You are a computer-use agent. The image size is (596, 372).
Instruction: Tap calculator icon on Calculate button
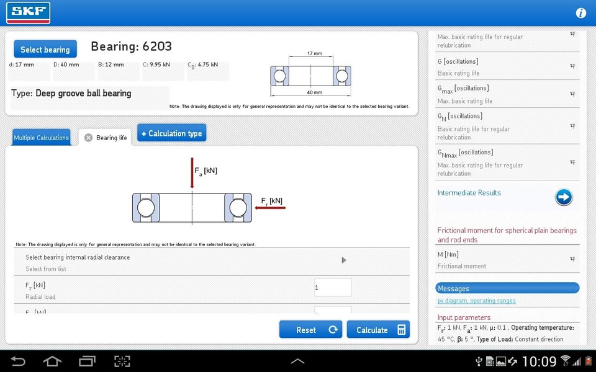click(401, 329)
